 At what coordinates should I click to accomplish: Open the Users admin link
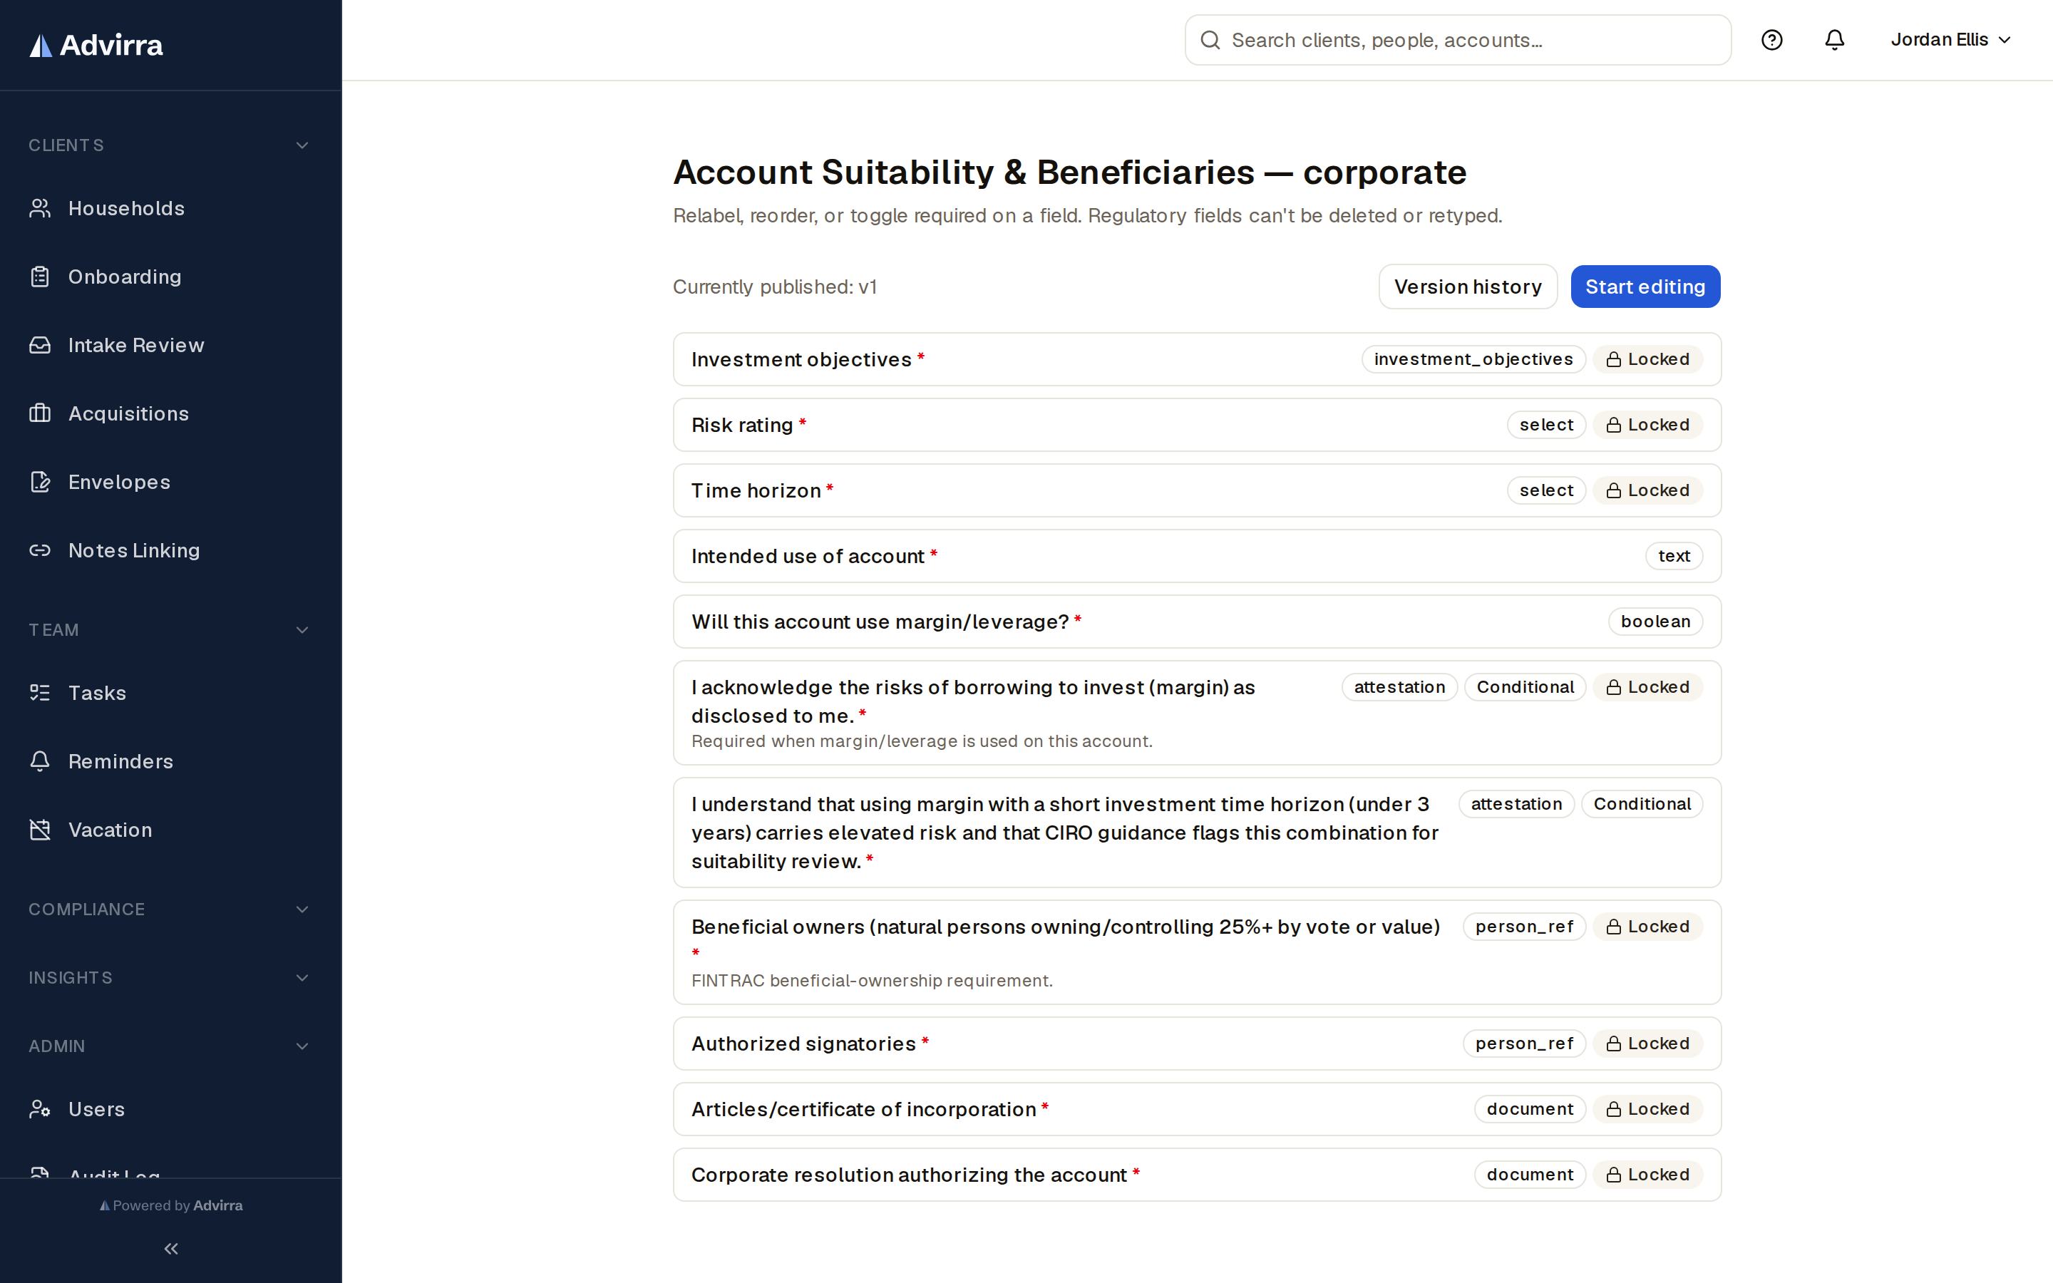click(170, 1109)
